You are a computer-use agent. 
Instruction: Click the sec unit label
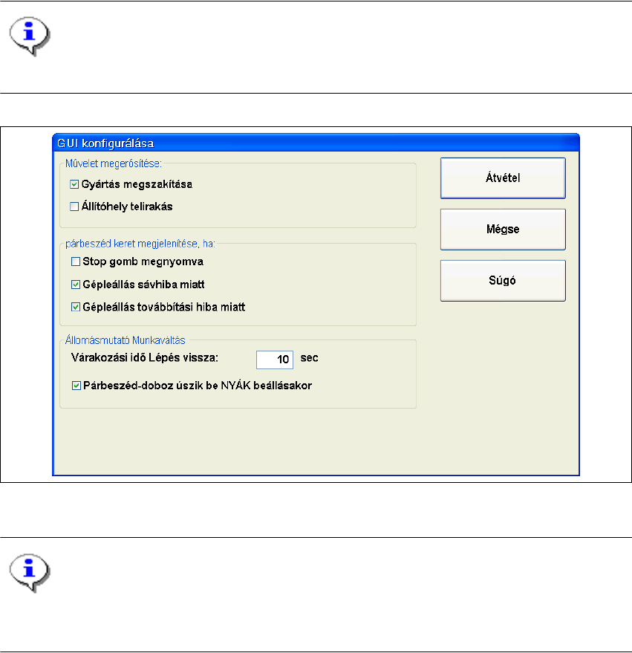point(310,358)
